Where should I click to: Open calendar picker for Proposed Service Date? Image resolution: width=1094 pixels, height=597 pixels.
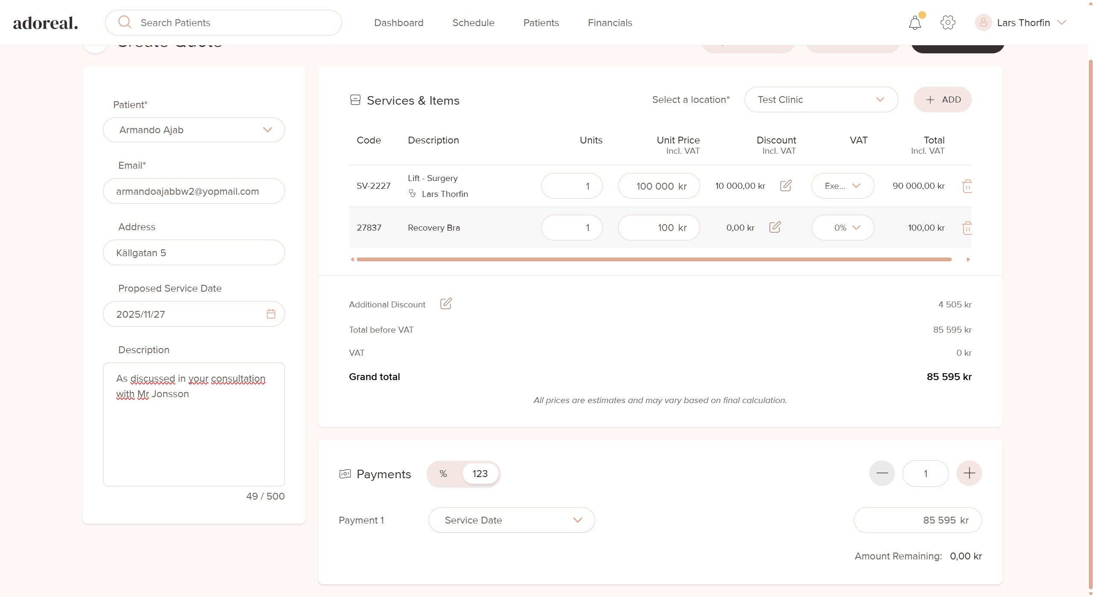coord(271,314)
